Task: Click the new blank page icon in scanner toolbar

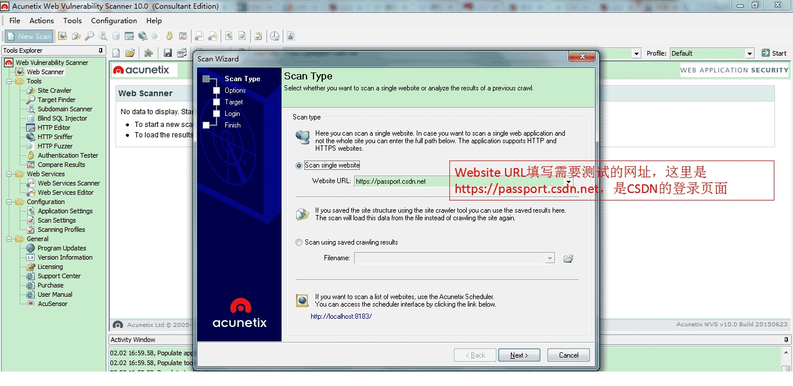Action: pyautogui.click(x=116, y=53)
